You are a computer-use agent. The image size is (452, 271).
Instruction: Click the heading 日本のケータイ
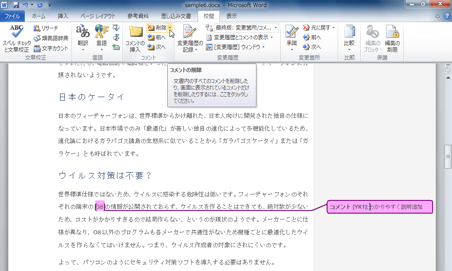point(92,97)
